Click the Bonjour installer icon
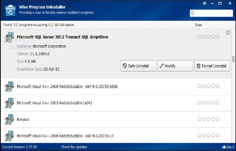 9,119
